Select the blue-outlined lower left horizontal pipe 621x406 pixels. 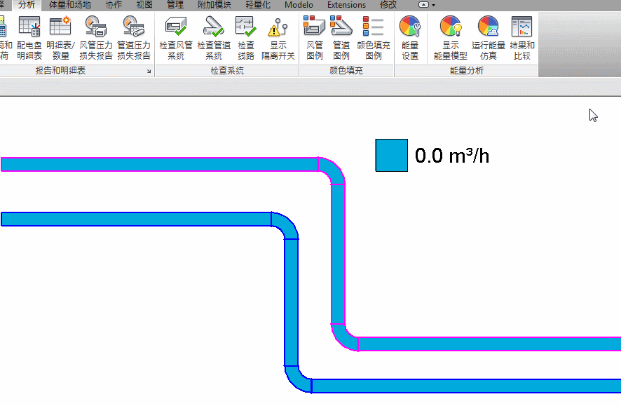click(x=136, y=219)
